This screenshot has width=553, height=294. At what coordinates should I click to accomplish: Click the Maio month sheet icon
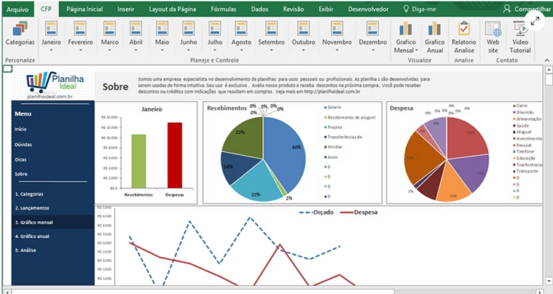click(x=162, y=28)
